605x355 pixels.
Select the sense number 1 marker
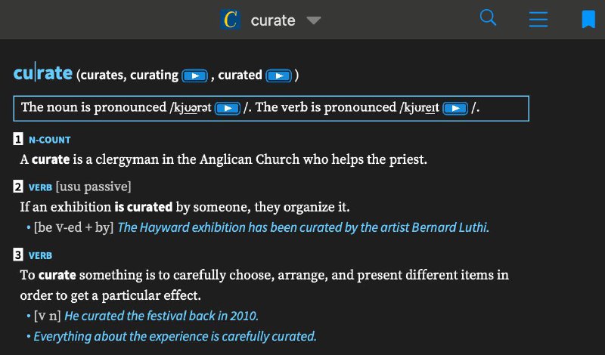click(x=18, y=140)
